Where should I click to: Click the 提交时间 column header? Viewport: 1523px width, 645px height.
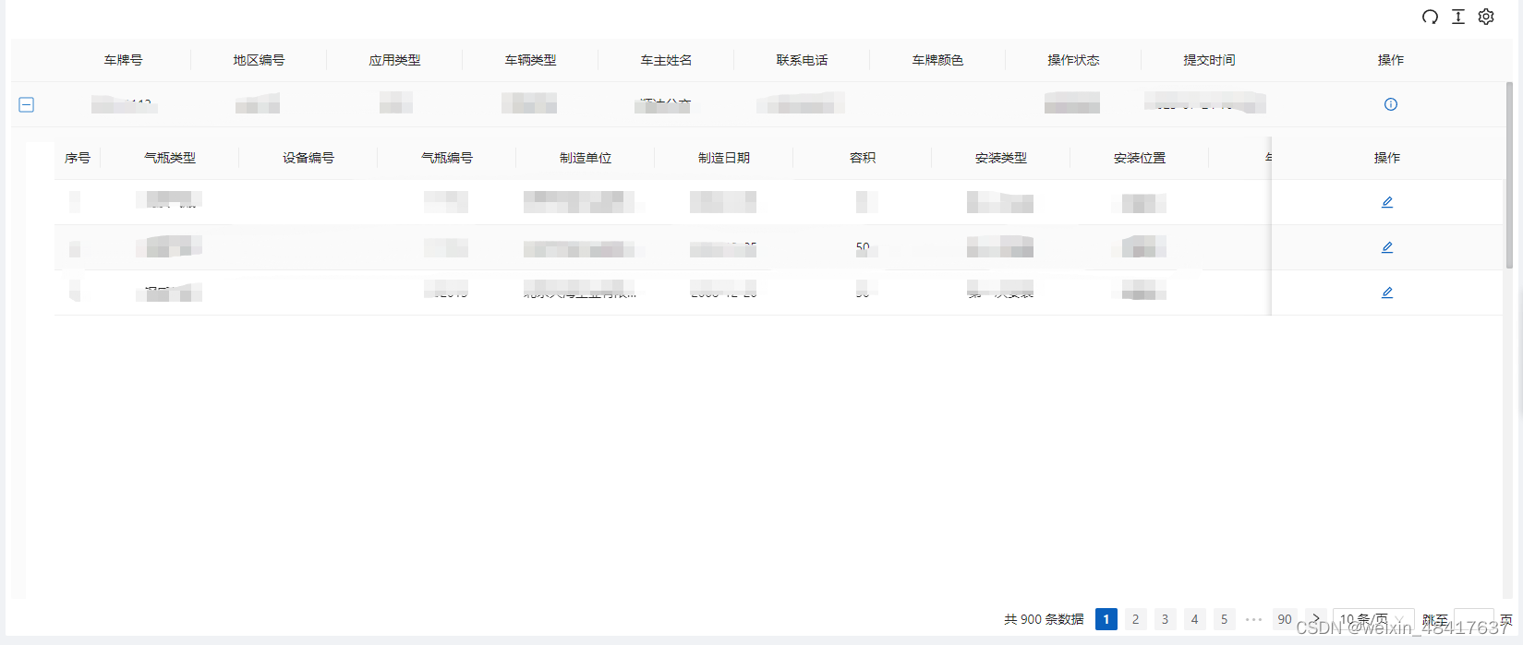pyautogui.click(x=1210, y=60)
